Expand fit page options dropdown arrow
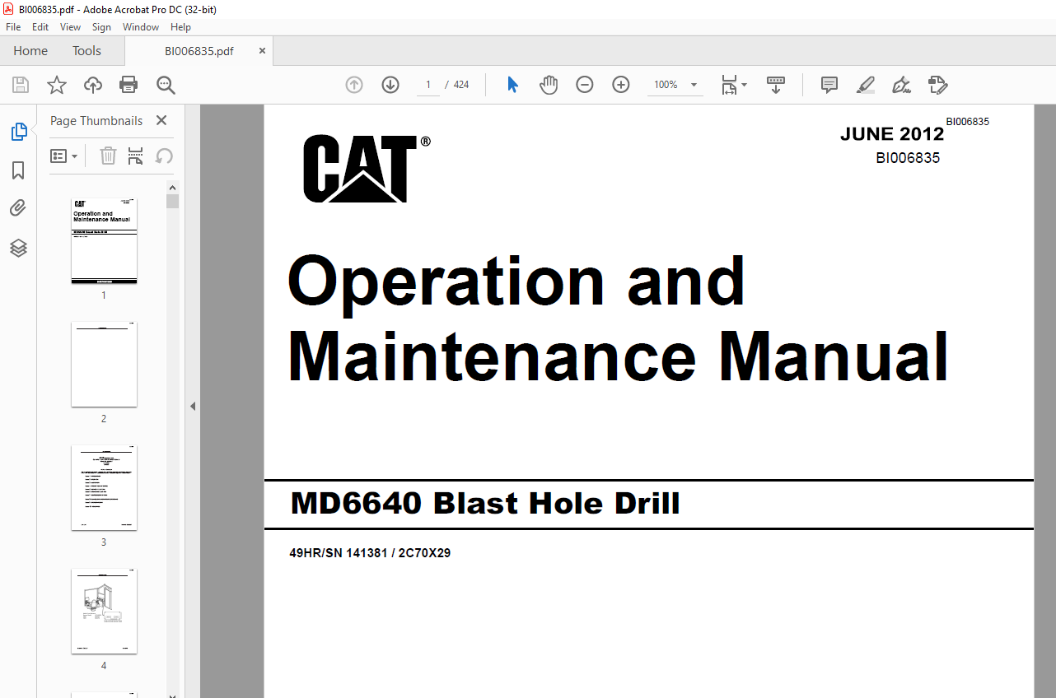 tap(745, 85)
